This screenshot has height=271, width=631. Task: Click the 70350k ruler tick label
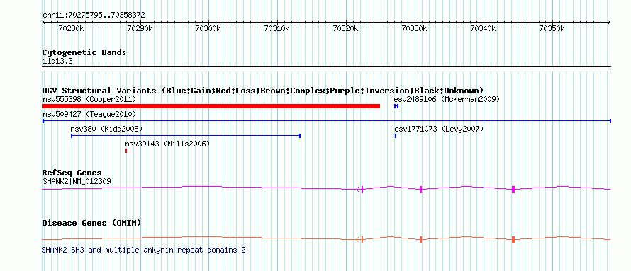[x=552, y=28]
